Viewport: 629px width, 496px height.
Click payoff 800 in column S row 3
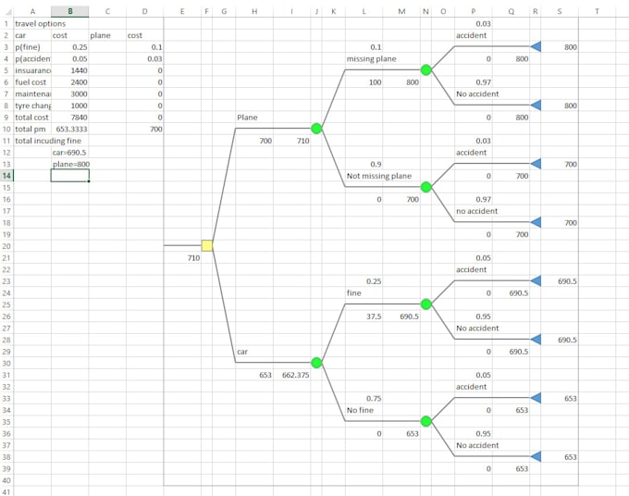(571, 47)
